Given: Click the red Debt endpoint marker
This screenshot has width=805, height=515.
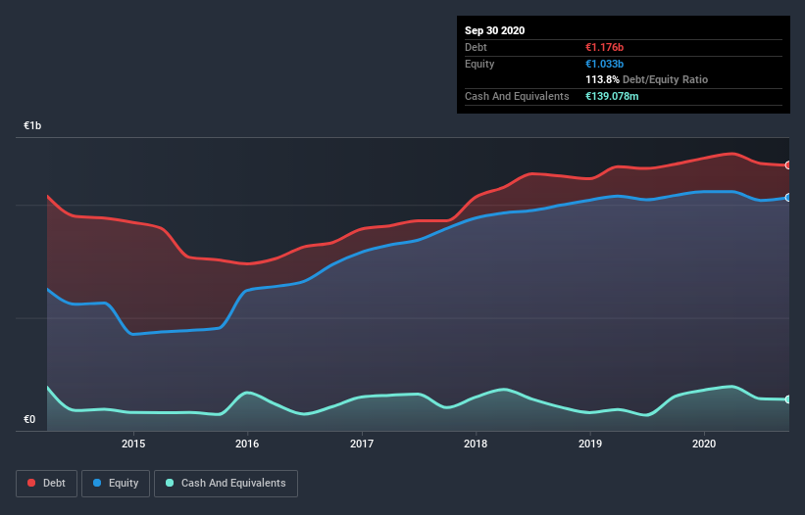Looking at the screenshot, I should (788, 165).
